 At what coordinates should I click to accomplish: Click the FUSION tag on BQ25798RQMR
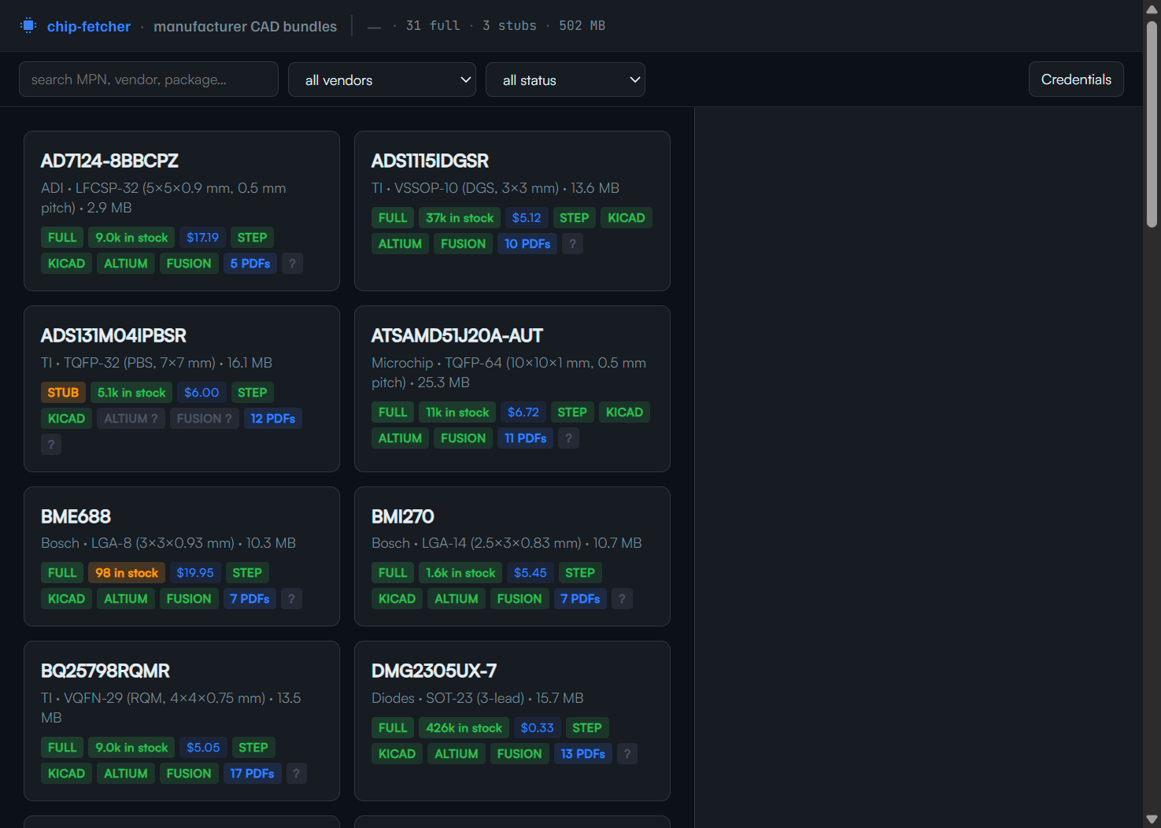click(189, 774)
